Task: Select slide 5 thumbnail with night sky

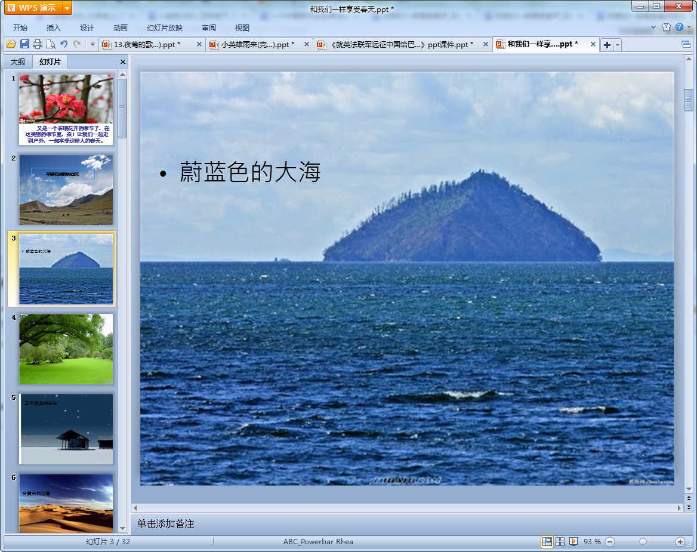Action: tap(66, 429)
